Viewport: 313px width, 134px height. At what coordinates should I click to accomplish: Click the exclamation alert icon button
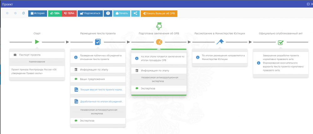pyautogui.click(x=108, y=13)
